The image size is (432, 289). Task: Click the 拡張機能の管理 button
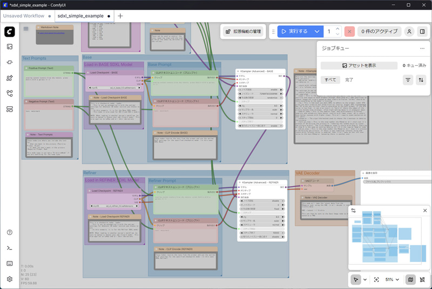pyautogui.click(x=244, y=32)
